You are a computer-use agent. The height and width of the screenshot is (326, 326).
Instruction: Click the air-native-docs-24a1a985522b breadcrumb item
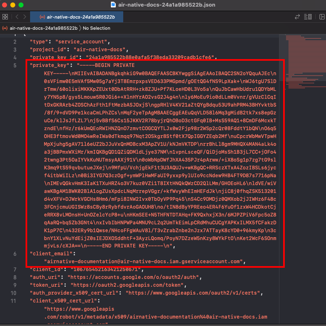pyautogui.click(x=44, y=28)
